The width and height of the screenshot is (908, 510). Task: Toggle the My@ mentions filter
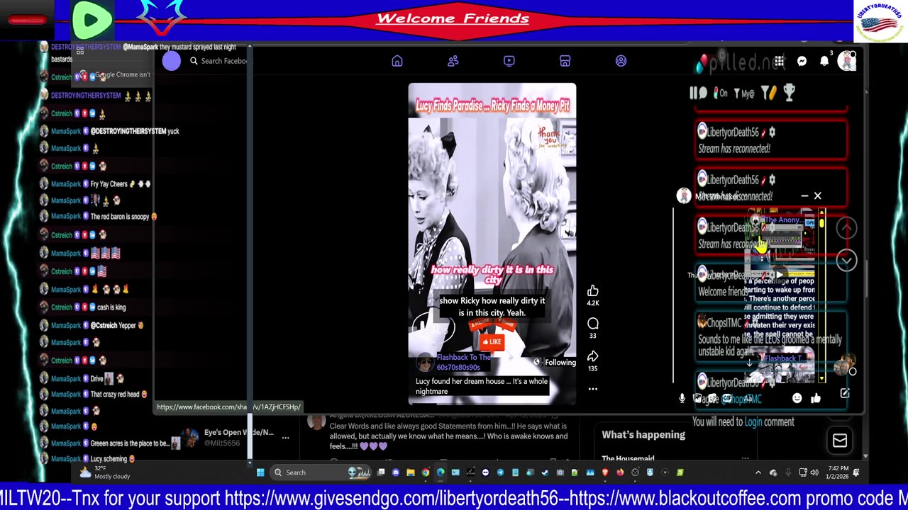(x=744, y=93)
